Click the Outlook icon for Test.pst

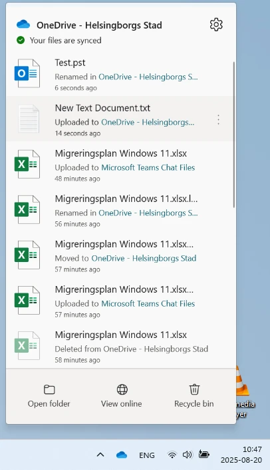pos(27,73)
